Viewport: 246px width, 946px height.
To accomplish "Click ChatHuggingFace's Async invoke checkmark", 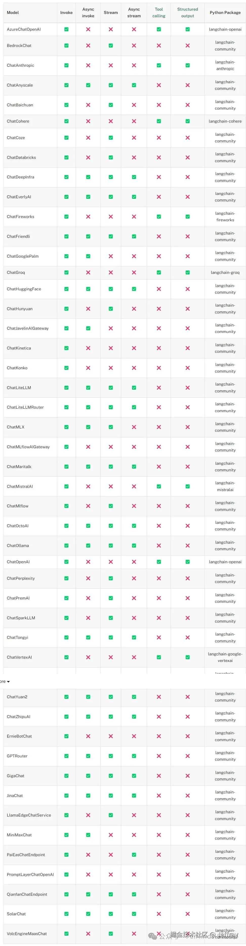I will (x=88, y=289).
